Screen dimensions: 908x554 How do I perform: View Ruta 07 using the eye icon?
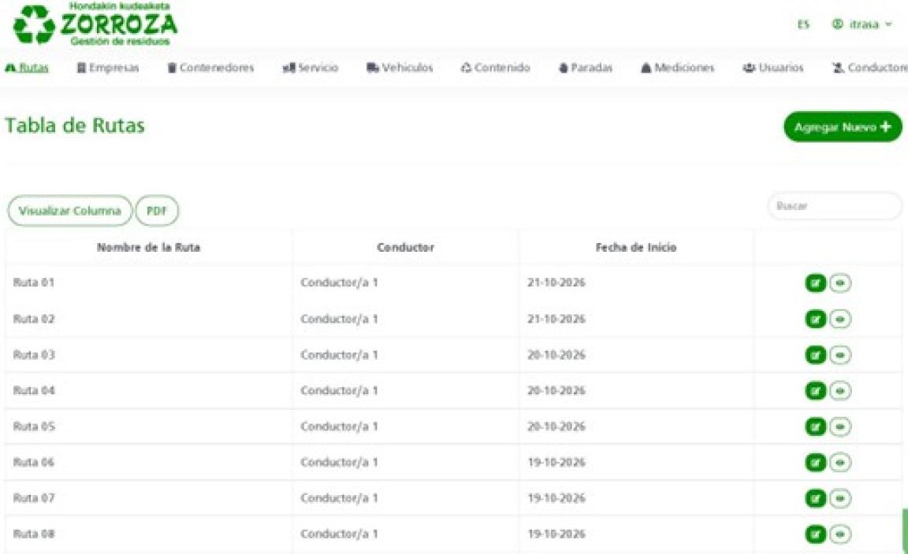[840, 498]
